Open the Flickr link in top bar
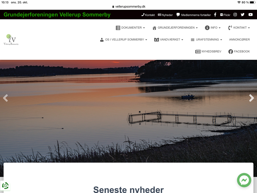Image resolution: width=257 pixels, height=193 pixels. click(x=225, y=15)
